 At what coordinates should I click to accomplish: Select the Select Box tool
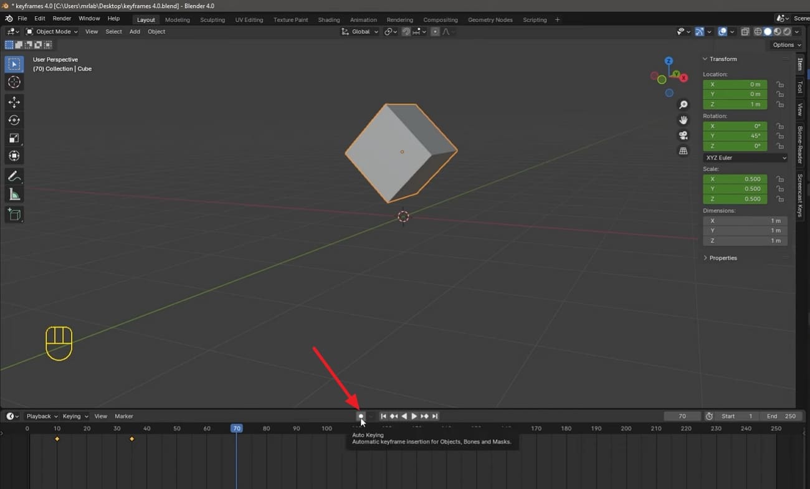pos(14,64)
